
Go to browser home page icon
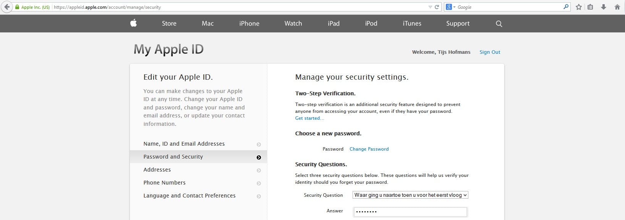(617, 7)
